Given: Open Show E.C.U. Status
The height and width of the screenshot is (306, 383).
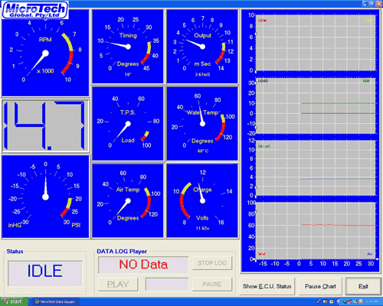Looking at the screenshot, I should pyautogui.click(x=267, y=286).
